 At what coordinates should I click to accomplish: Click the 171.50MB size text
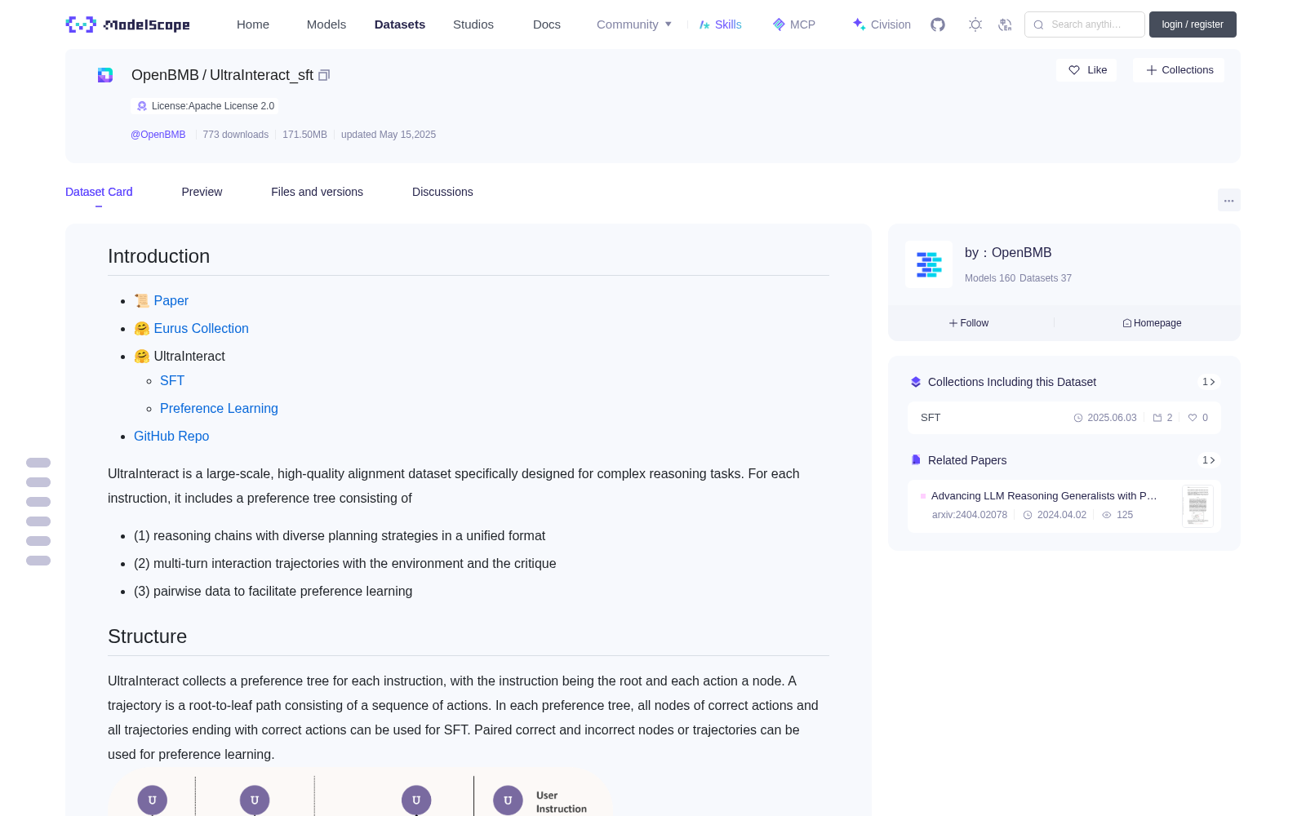tap(304, 135)
